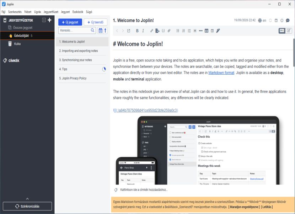The width and height of the screenshot is (295, 214).
Task: Toggle the sidebar collapse icon beside Jegyzetfüzetek
Action: coord(44,20)
